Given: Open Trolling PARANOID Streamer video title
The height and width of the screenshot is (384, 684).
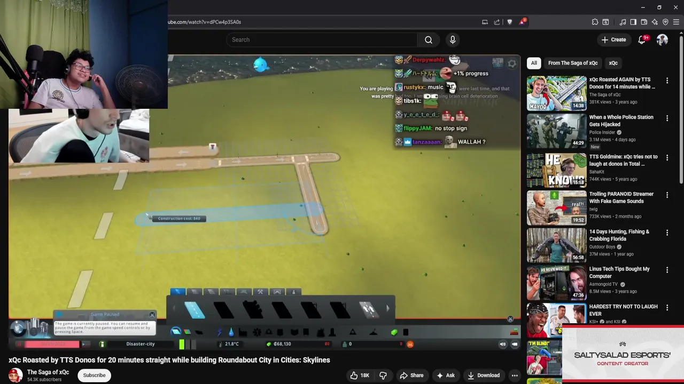Looking at the screenshot, I should click(621, 198).
